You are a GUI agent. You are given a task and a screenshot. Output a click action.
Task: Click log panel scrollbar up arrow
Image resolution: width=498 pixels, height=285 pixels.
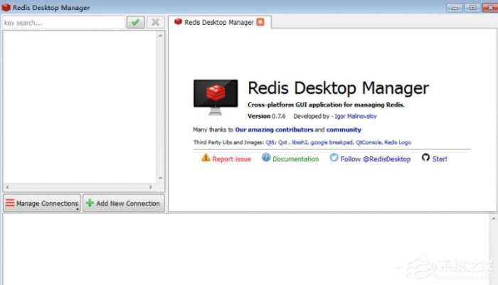coord(493,219)
